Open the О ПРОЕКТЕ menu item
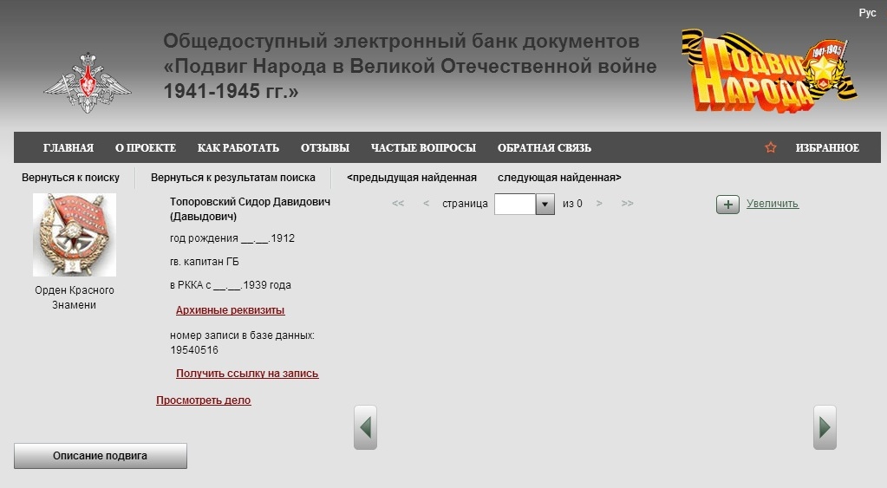 (x=146, y=148)
